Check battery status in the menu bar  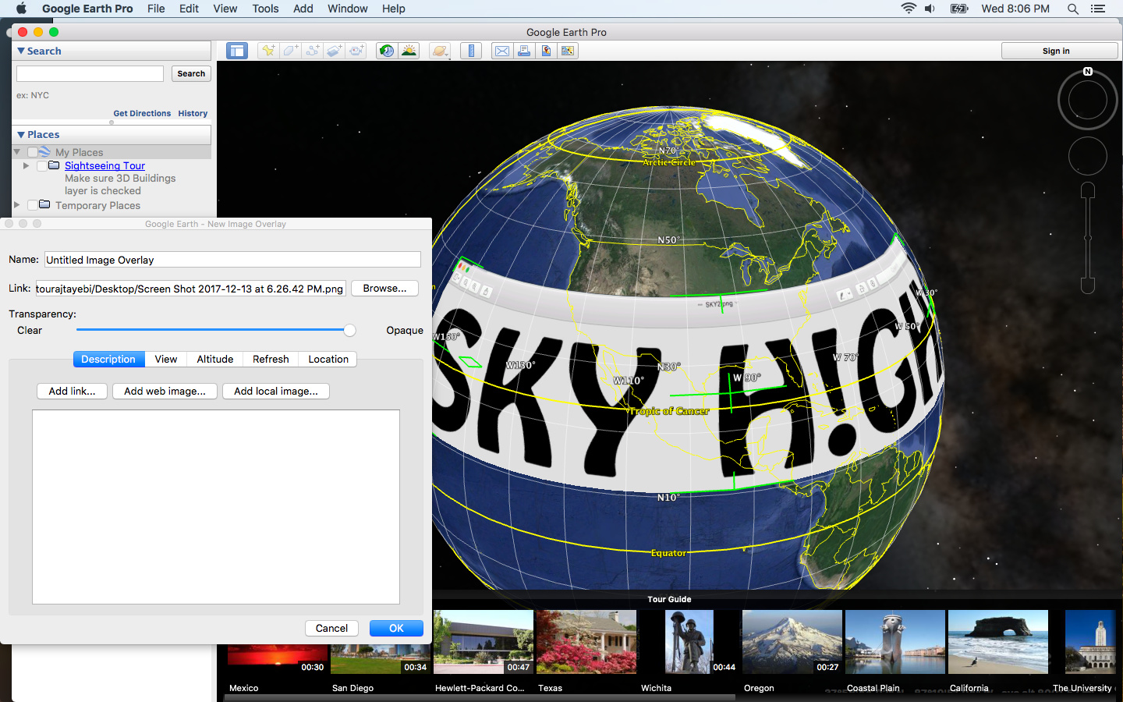tap(959, 9)
